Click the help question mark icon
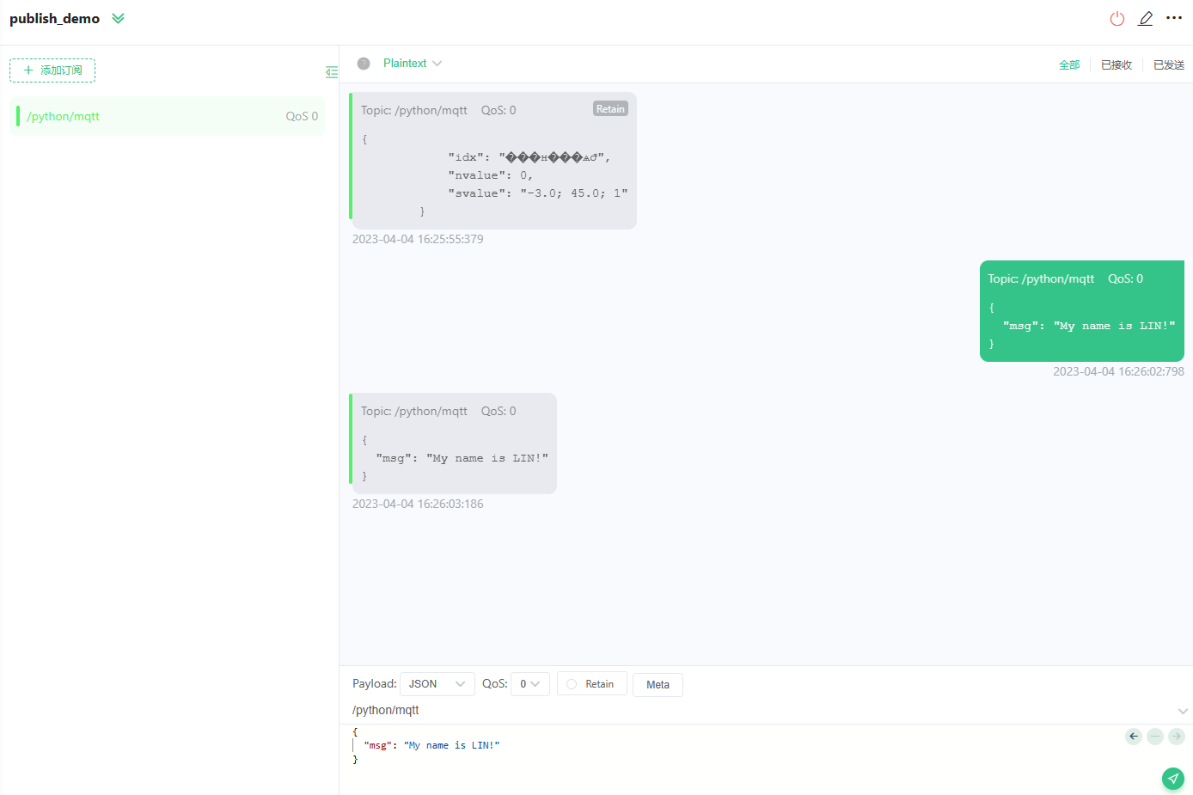This screenshot has width=1193, height=795. point(364,64)
